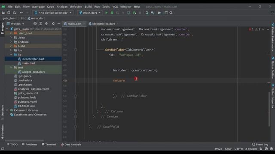The width and height of the screenshot is (275, 154).
Task: Open the Refactor menu
Action: coord(76,7)
